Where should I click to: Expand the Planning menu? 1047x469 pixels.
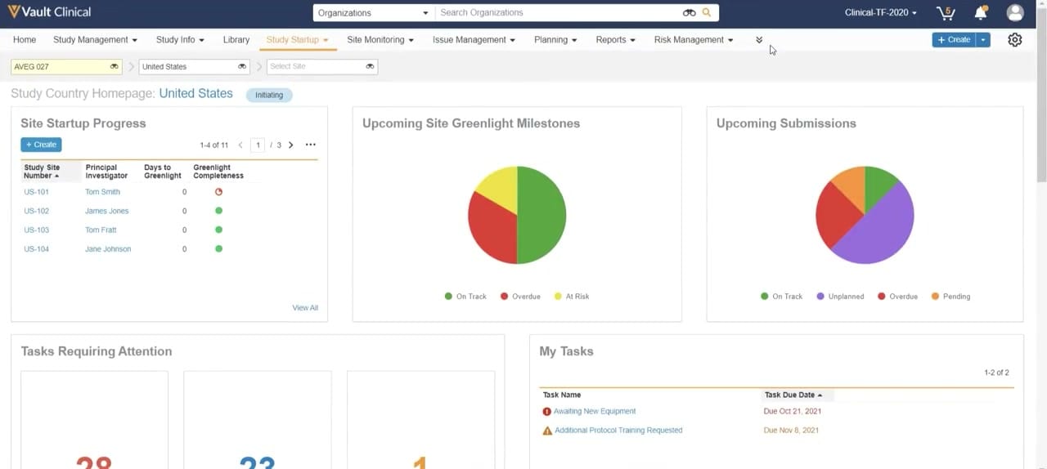555,40
